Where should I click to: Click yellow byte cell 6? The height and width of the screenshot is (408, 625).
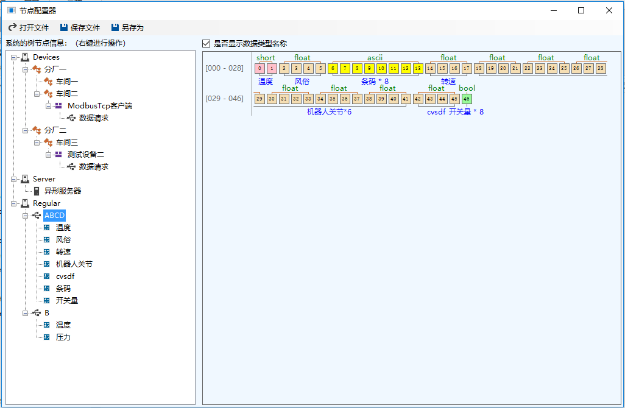click(333, 69)
